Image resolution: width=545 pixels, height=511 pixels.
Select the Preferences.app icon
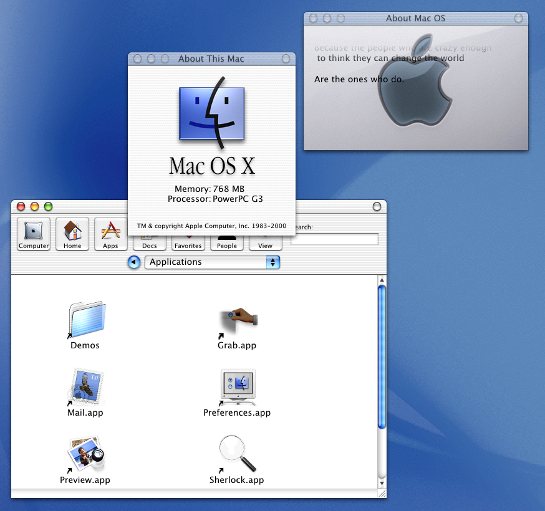click(x=238, y=386)
